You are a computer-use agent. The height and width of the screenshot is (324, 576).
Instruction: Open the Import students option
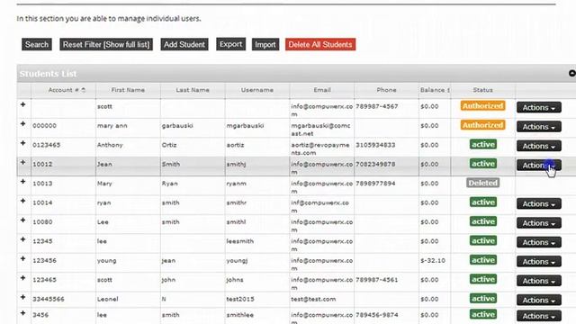265,44
